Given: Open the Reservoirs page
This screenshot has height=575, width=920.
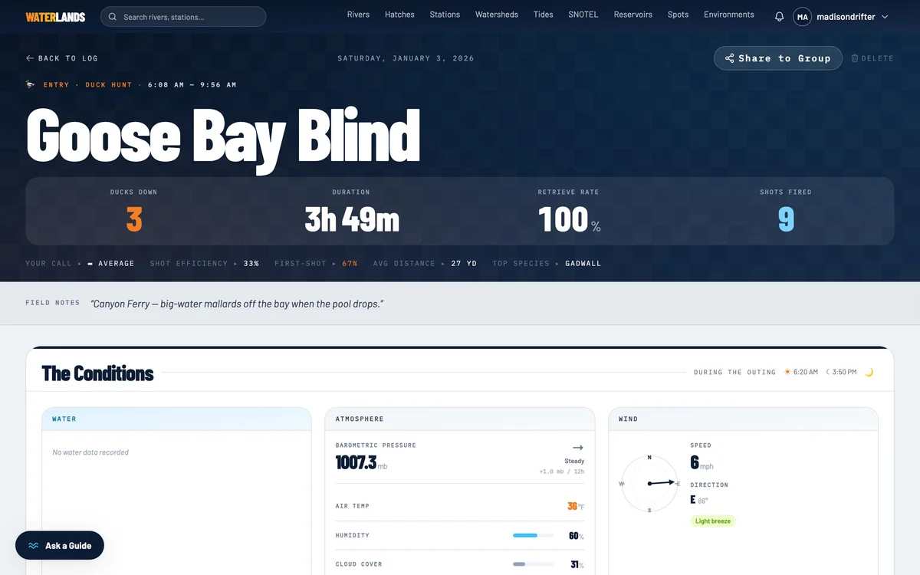Looking at the screenshot, I should [x=633, y=15].
